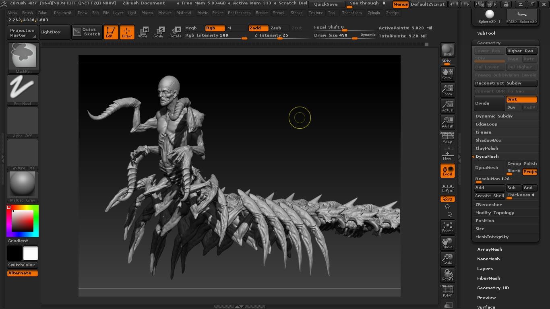
Task: Toggle Local transformations
Action: click(x=447, y=171)
